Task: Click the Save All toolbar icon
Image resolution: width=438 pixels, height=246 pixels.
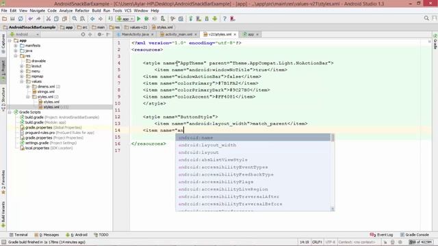Action: pyautogui.click(x=12, y=18)
